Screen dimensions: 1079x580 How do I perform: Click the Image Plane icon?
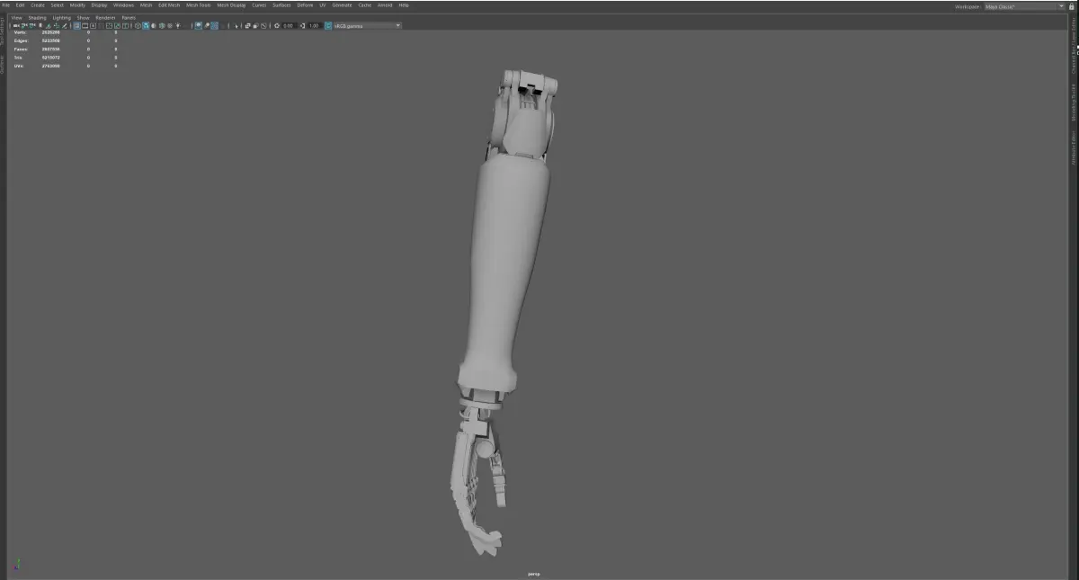pyautogui.click(x=49, y=25)
